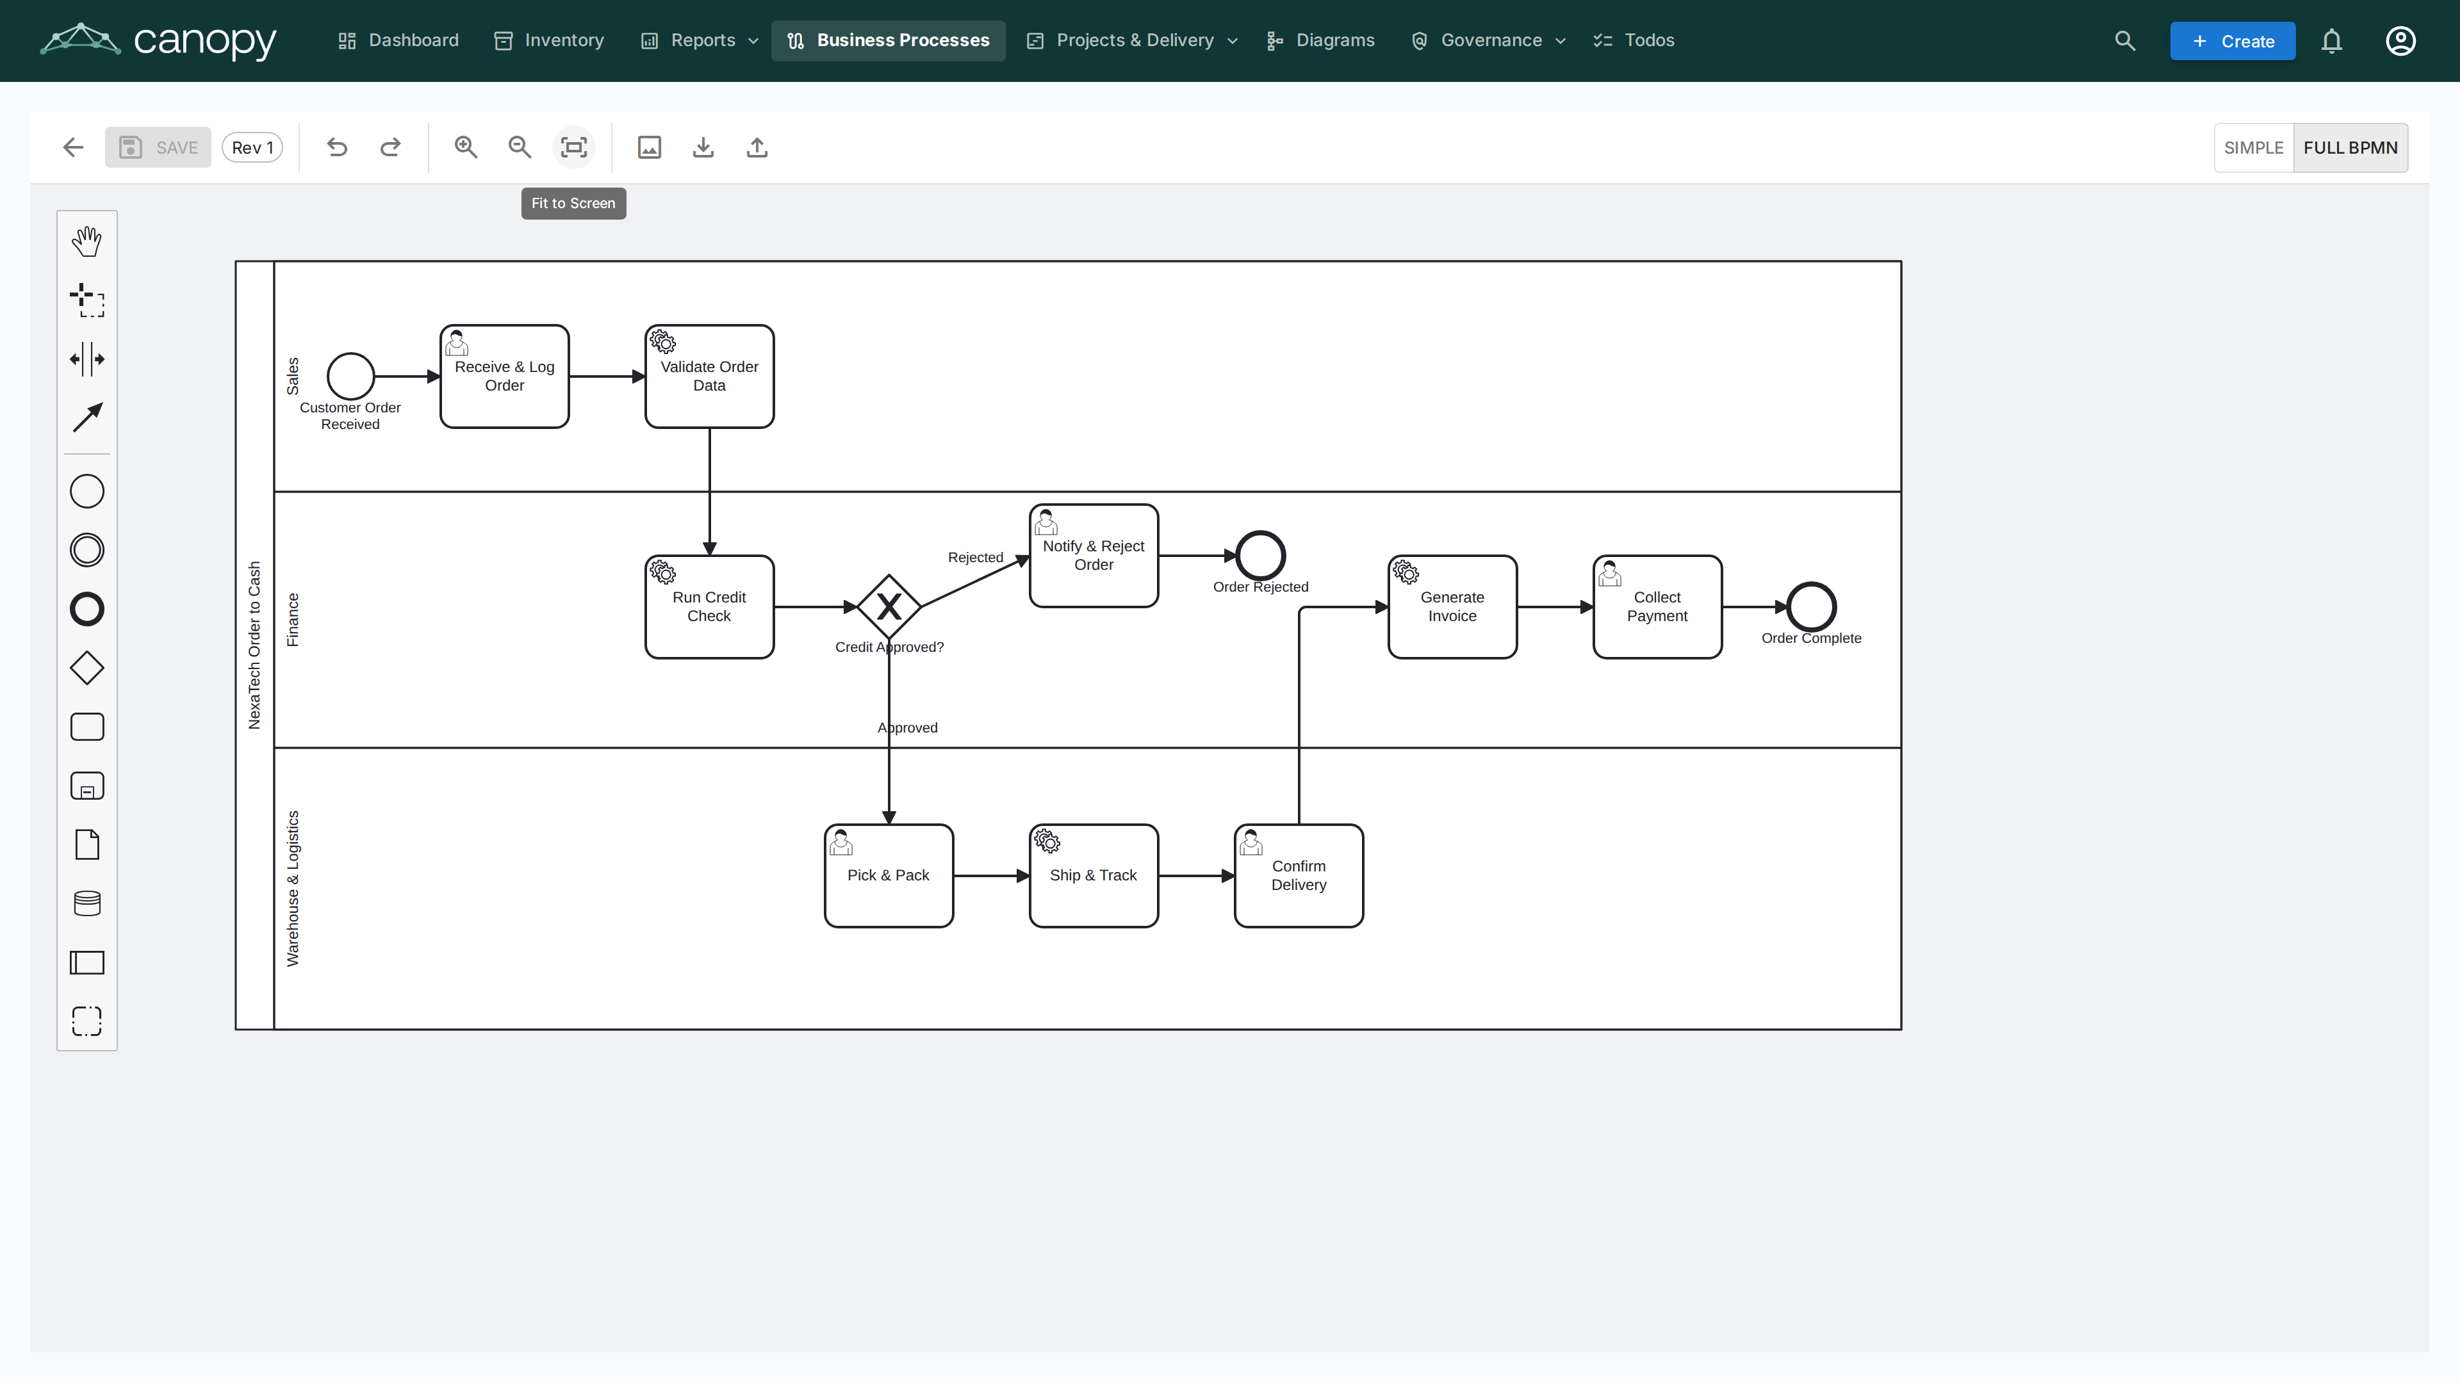The width and height of the screenshot is (2460, 1383).
Task: Select the Order Rejected end event
Action: 1261,556
